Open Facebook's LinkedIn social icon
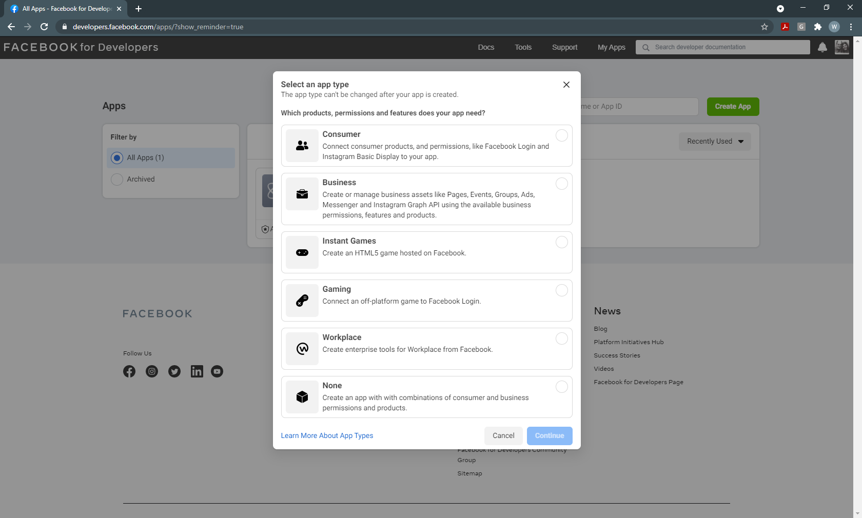The height and width of the screenshot is (518, 862). 197,371
